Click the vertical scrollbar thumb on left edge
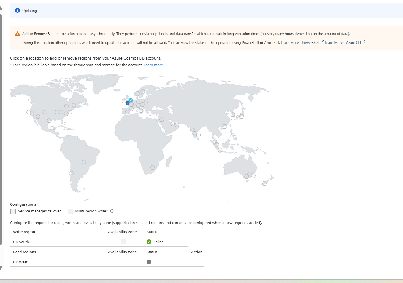Image resolution: width=403 pixels, height=283 pixels. click(1, 130)
